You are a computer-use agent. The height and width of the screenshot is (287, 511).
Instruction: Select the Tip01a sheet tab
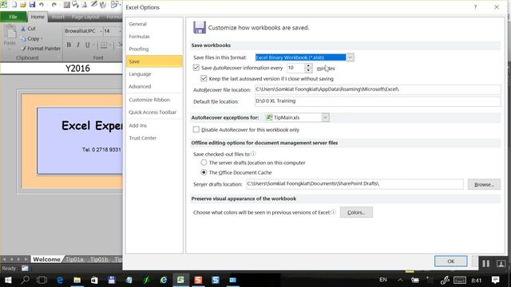tap(74, 259)
